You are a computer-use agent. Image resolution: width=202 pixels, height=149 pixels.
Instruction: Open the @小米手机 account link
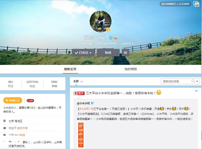[x=83, y=103]
